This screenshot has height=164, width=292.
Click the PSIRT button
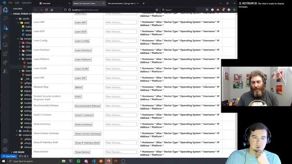tap(78, 97)
